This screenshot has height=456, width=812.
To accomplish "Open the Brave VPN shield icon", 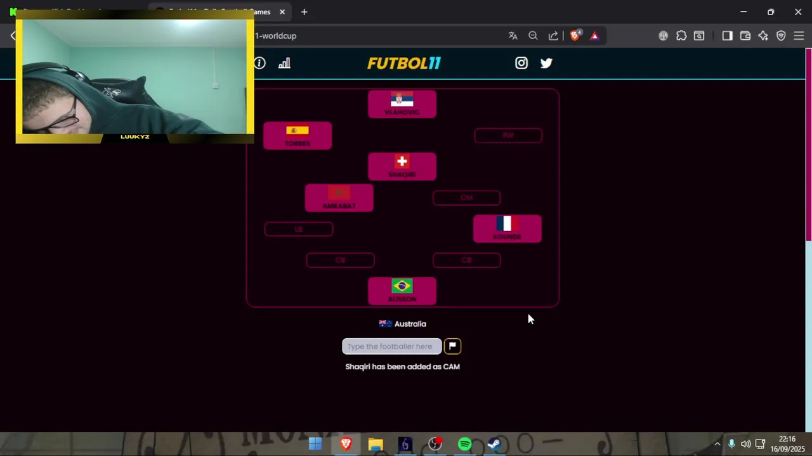I will pyautogui.click(x=781, y=35).
